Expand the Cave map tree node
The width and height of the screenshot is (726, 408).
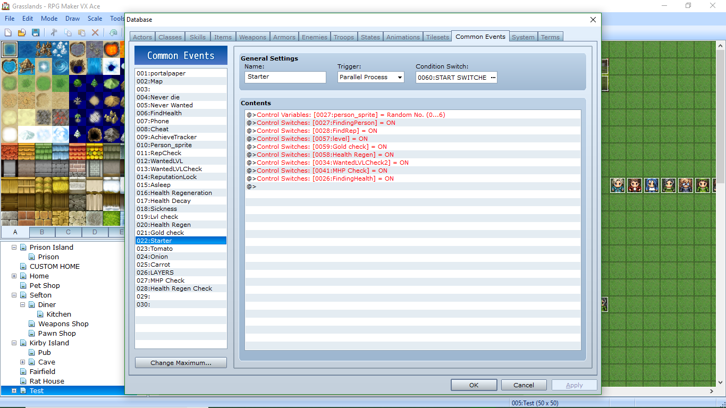[x=22, y=362]
